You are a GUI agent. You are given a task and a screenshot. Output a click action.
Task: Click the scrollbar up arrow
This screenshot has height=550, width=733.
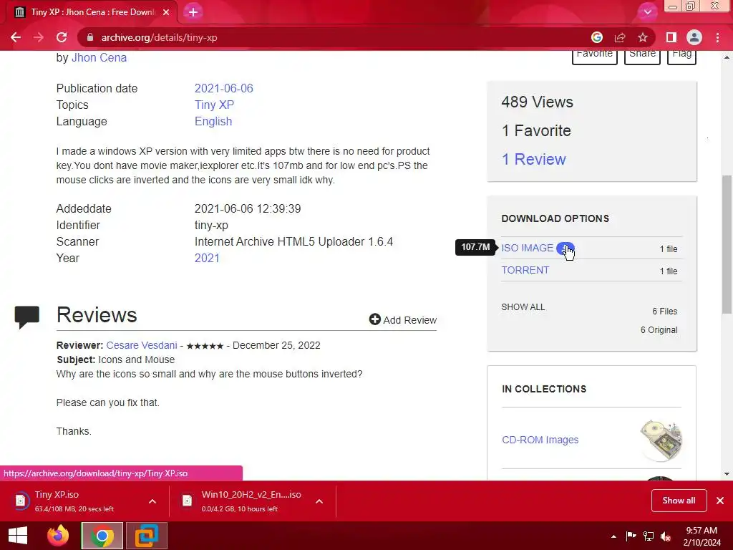pos(727,57)
